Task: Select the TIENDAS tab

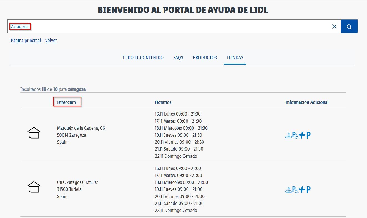Action: [x=235, y=58]
